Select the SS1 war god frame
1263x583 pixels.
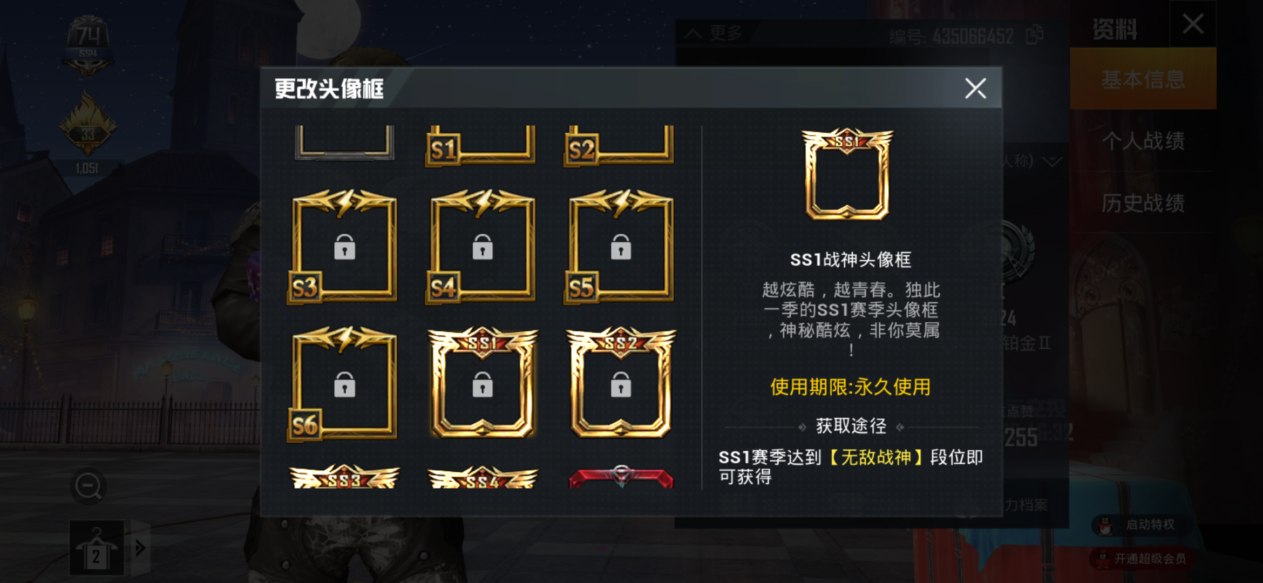point(482,383)
